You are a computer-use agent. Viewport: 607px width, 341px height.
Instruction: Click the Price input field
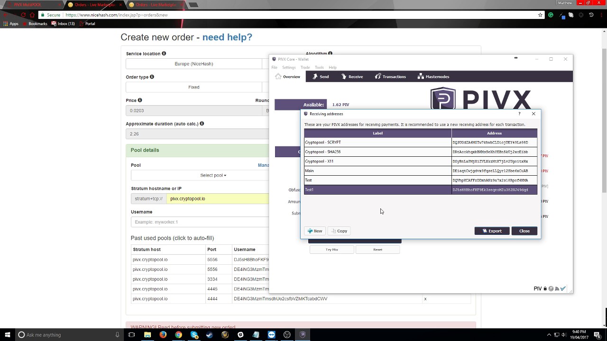194,110
